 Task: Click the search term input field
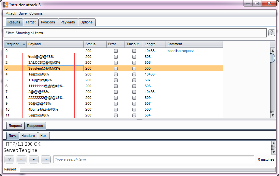(x=154, y=159)
